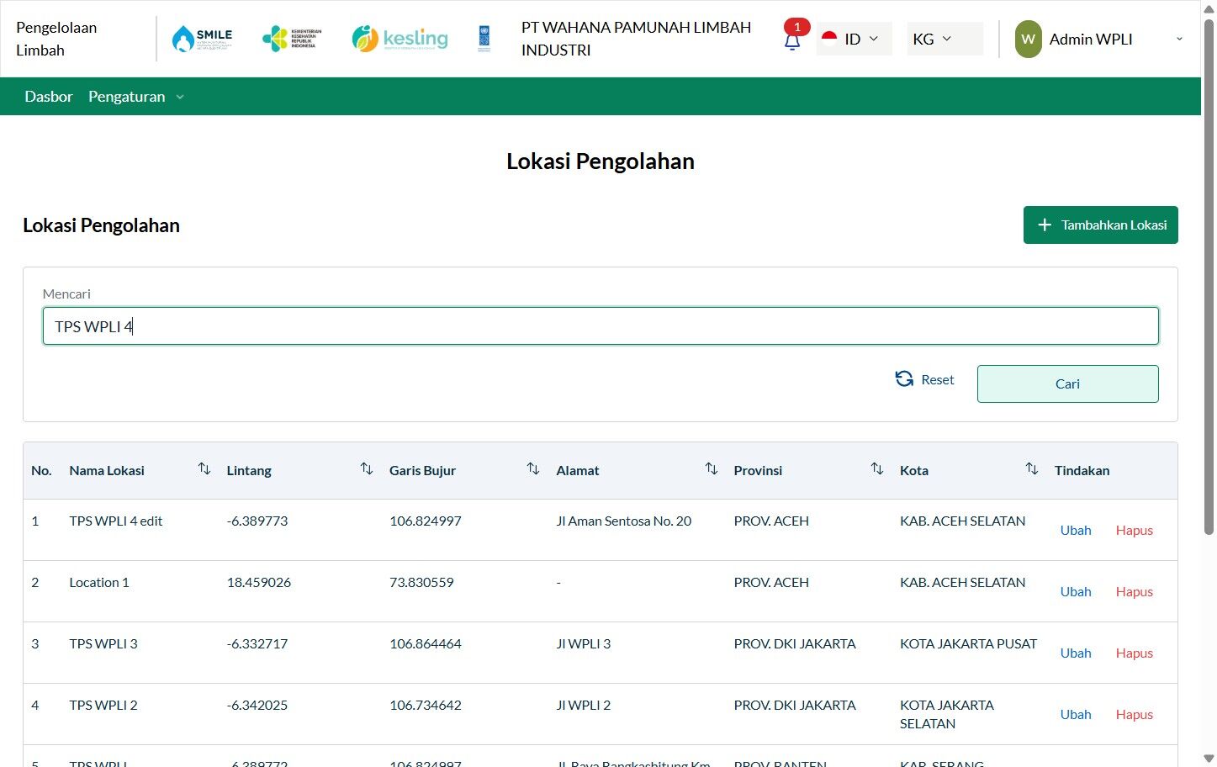The width and height of the screenshot is (1217, 767).
Task: Sort the Provinsi column
Action: (x=876, y=469)
